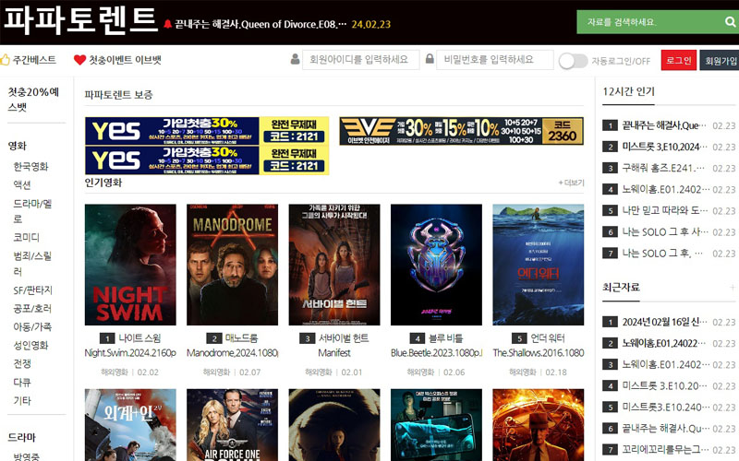The height and width of the screenshot is (461, 739).
Task: Open 첫충20%예스벳 sidebar link
Action: tap(33, 100)
